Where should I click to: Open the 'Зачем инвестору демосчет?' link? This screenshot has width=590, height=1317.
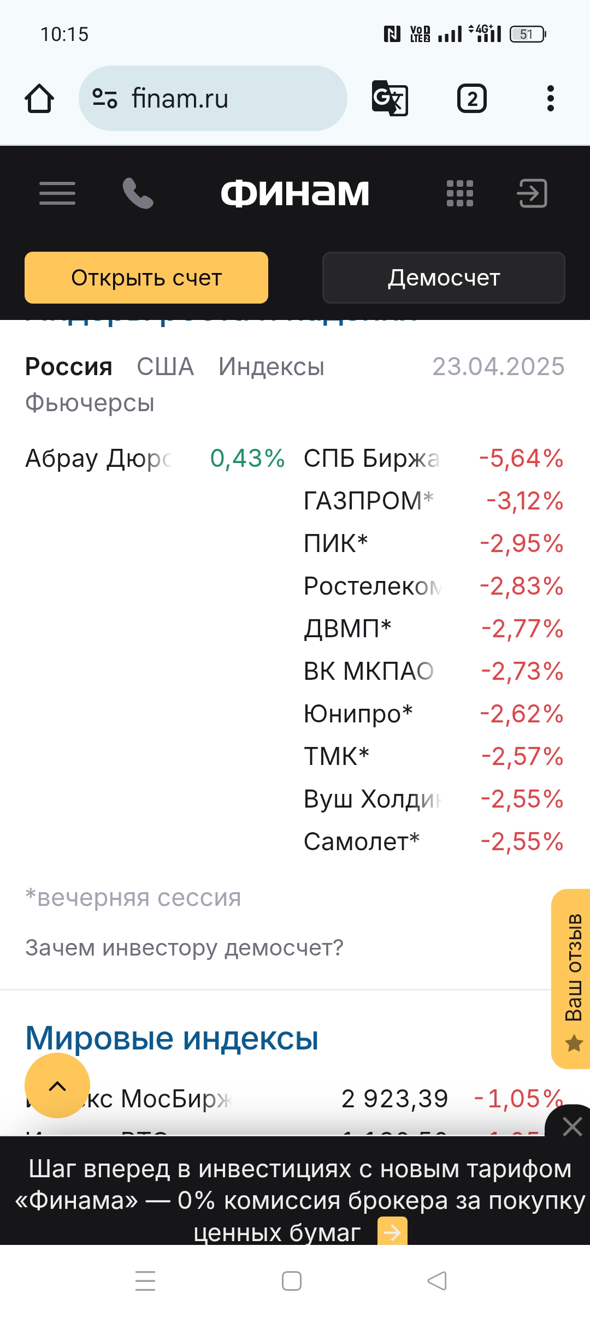185,948
